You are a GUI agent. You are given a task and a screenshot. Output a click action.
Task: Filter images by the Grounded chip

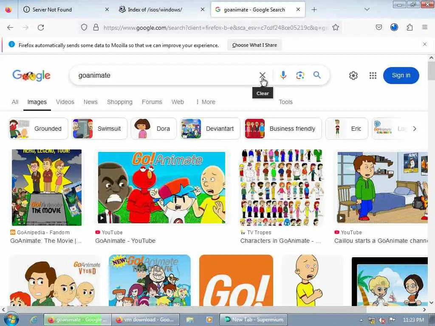tap(38, 129)
